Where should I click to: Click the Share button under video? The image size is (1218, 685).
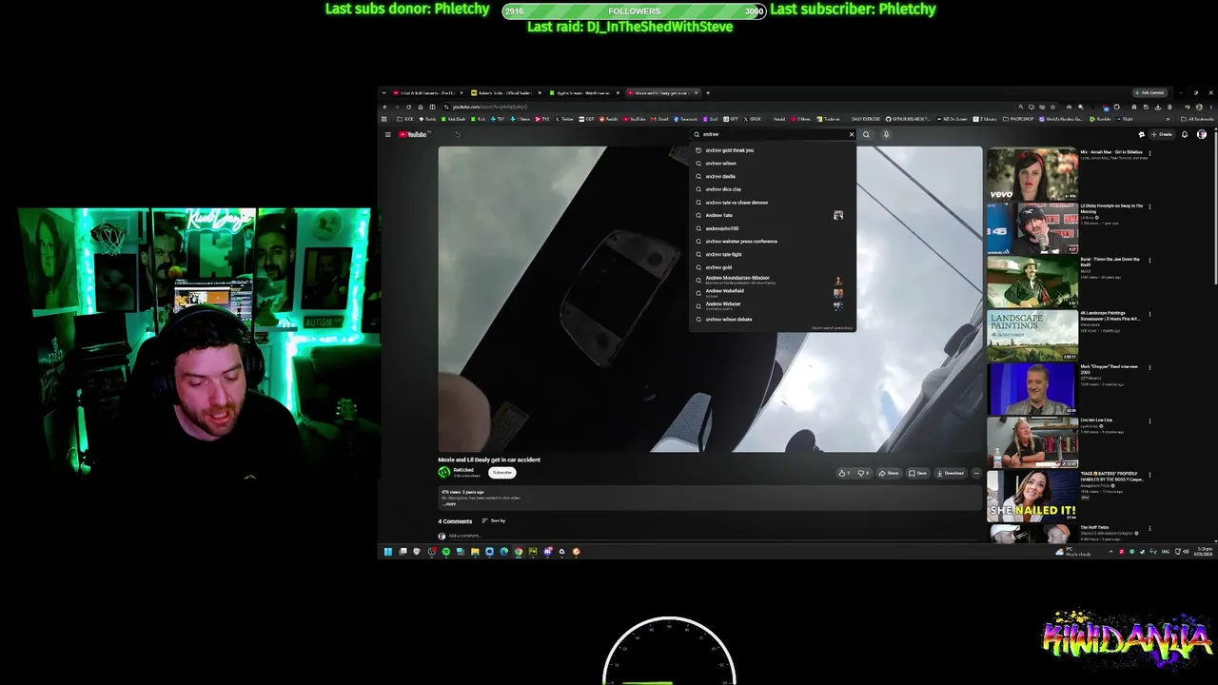(x=889, y=473)
